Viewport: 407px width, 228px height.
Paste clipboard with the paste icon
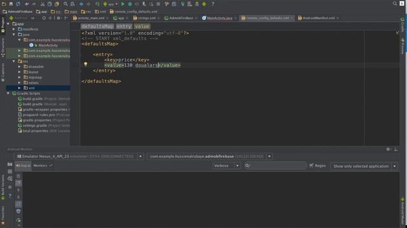pyautogui.click(x=57, y=4)
